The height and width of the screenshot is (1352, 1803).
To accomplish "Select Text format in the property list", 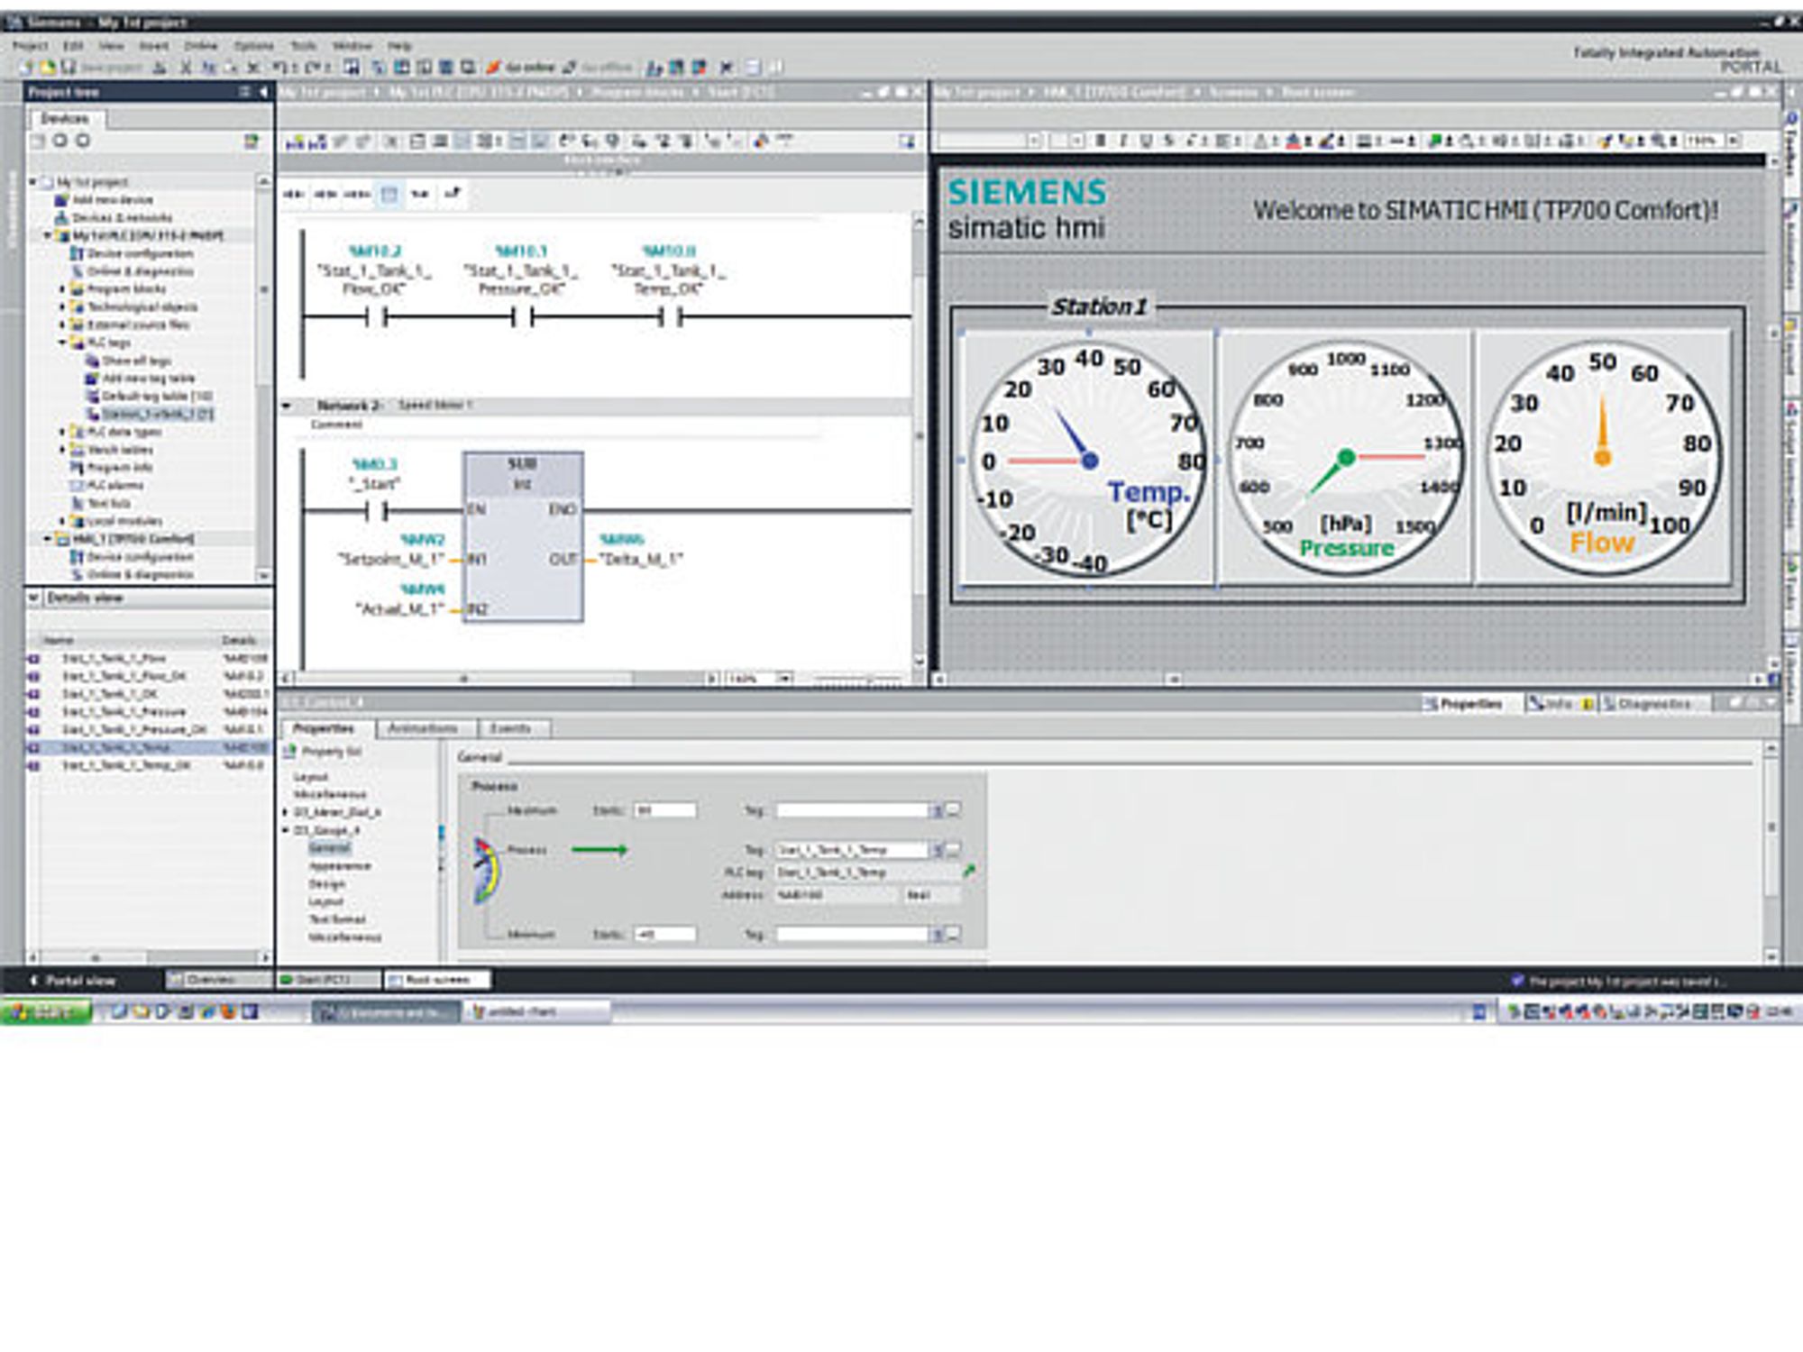I will point(337,919).
